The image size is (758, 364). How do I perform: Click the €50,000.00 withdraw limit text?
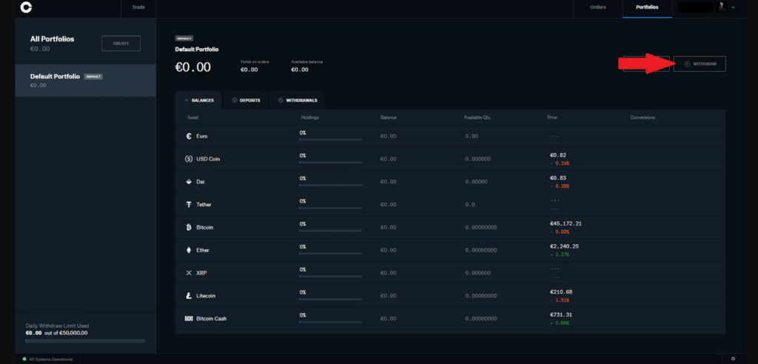click(73, 333)
